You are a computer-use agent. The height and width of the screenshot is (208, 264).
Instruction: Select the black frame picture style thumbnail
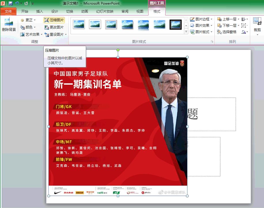(x=176, y=25)
